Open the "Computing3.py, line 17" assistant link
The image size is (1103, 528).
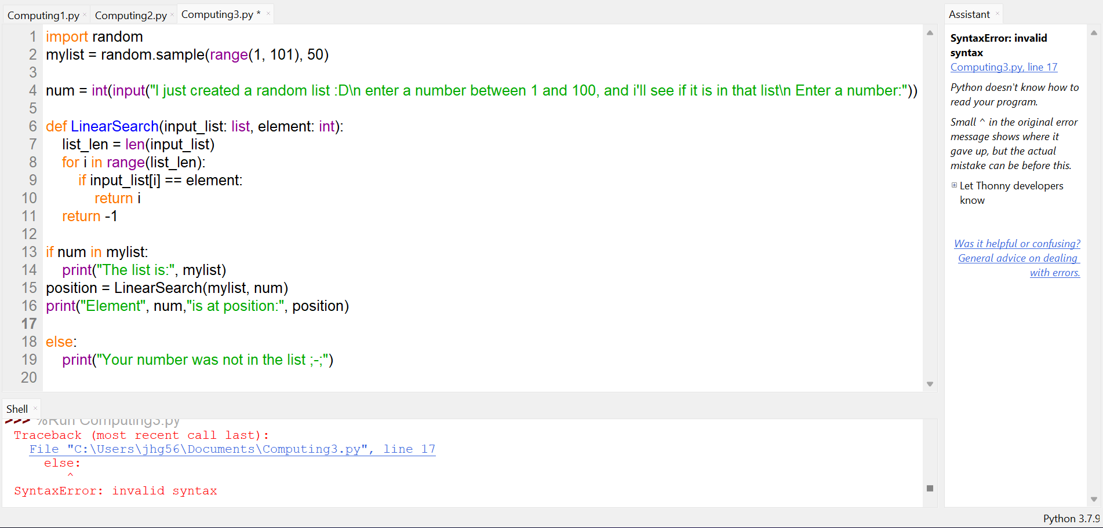tap(1003, 67)
